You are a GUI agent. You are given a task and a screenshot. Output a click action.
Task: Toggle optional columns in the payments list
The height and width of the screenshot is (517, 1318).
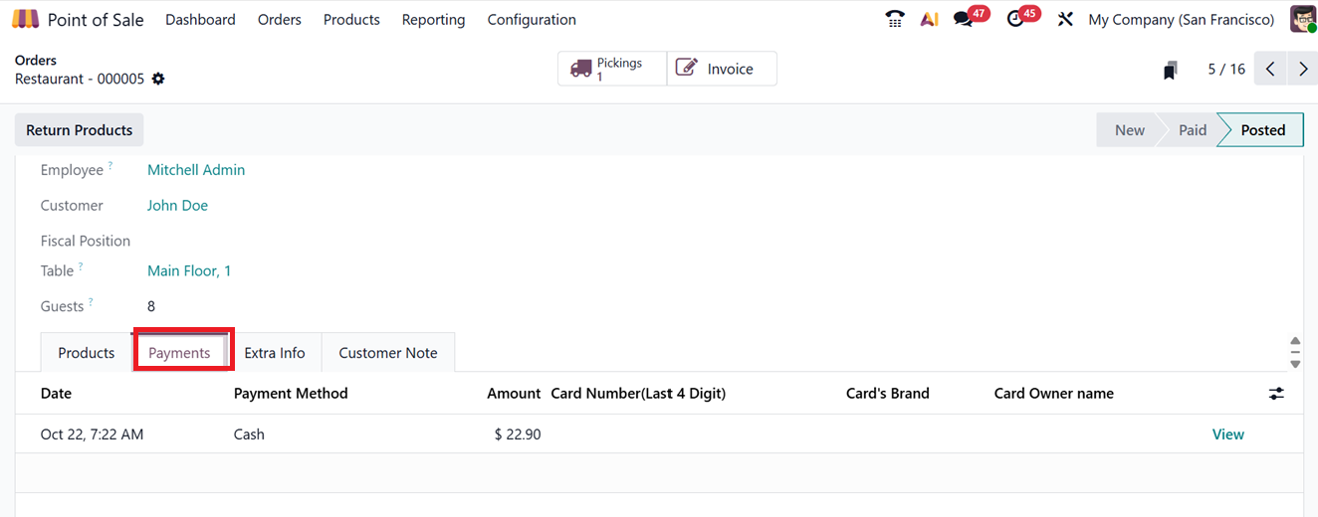coord(1276,394)
